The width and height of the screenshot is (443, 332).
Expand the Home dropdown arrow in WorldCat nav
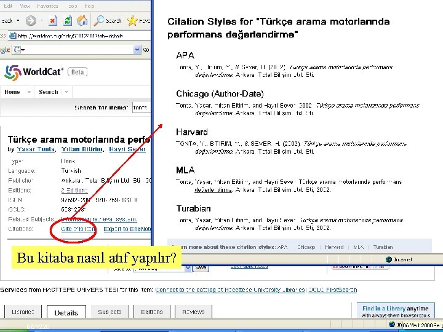(29, 92)
